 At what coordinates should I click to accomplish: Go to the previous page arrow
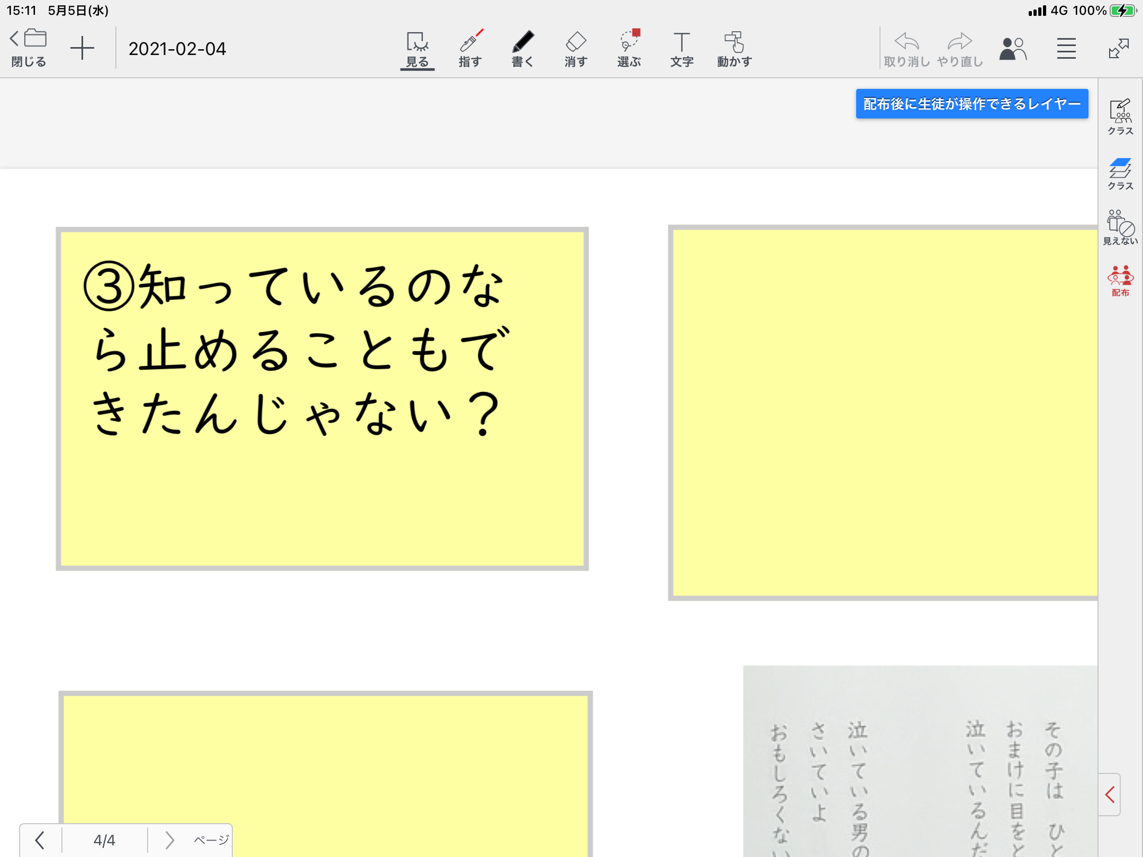[x=40, y=840]
